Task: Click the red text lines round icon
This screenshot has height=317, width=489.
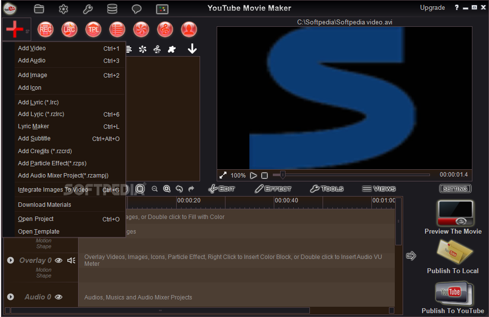Action: coord(117,30)
